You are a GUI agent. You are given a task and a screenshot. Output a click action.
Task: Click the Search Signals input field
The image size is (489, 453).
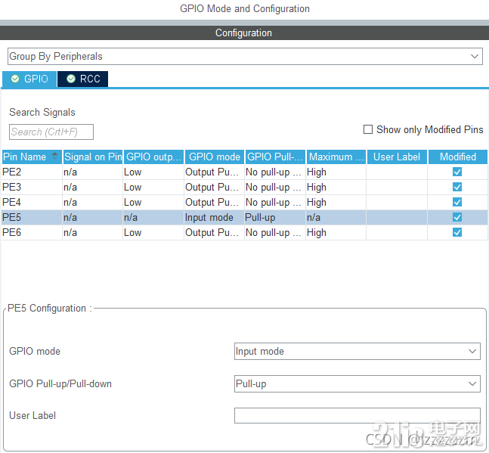pyautogui.click(x=51, y=132)
